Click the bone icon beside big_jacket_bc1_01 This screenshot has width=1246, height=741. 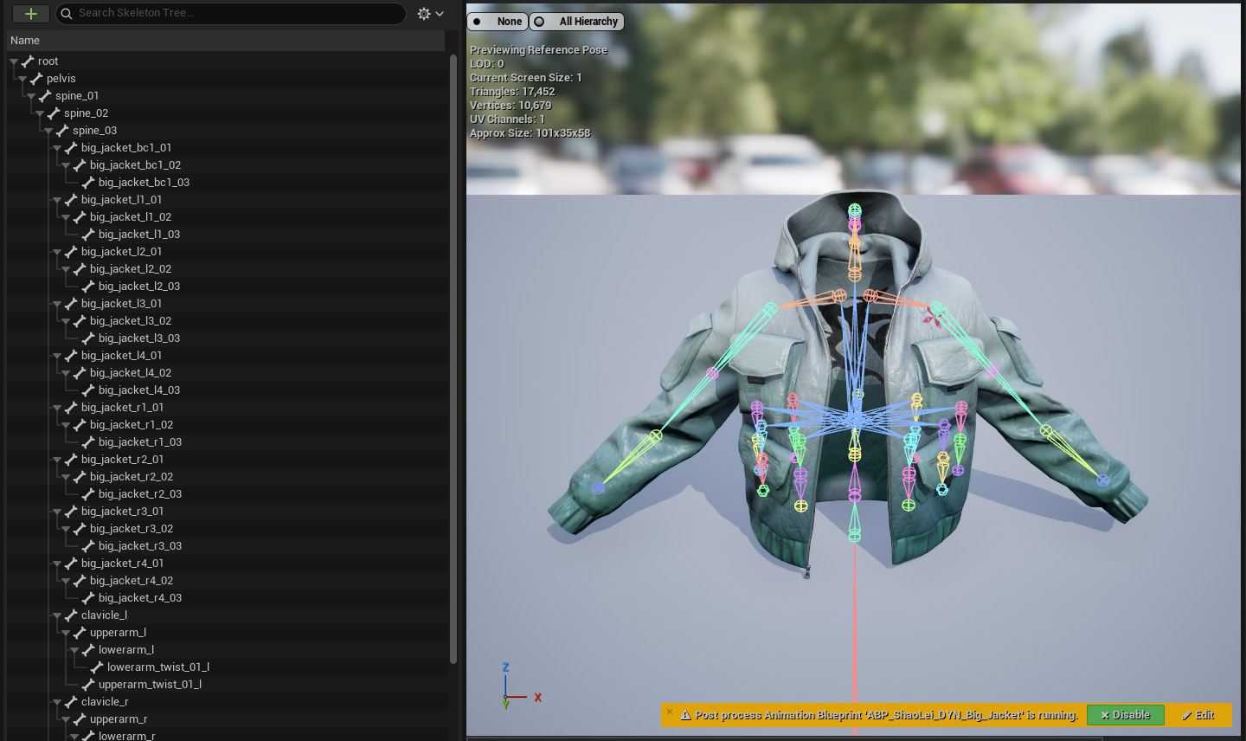point(71,148)
